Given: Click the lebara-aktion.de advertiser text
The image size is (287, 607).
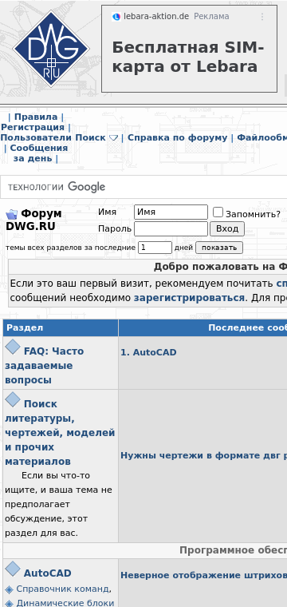Looking at the screenshot, I should (x=156, y=17).
